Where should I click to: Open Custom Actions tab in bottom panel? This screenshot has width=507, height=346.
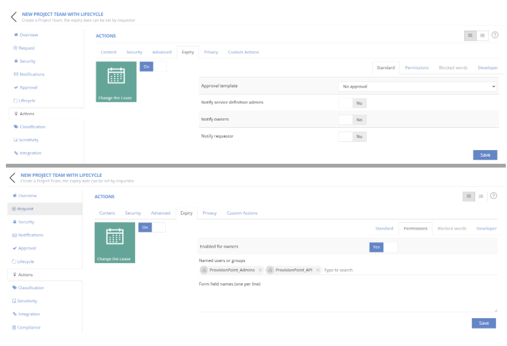click(242, 213)
